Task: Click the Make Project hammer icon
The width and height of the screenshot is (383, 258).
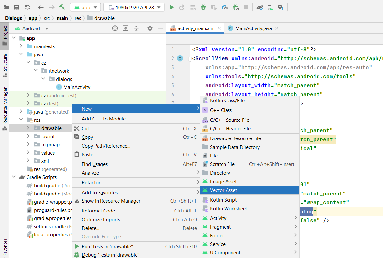Action: [62, 7]
